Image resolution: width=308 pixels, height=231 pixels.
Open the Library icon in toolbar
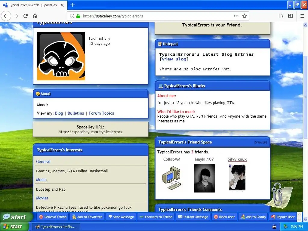tap(281, 16)
